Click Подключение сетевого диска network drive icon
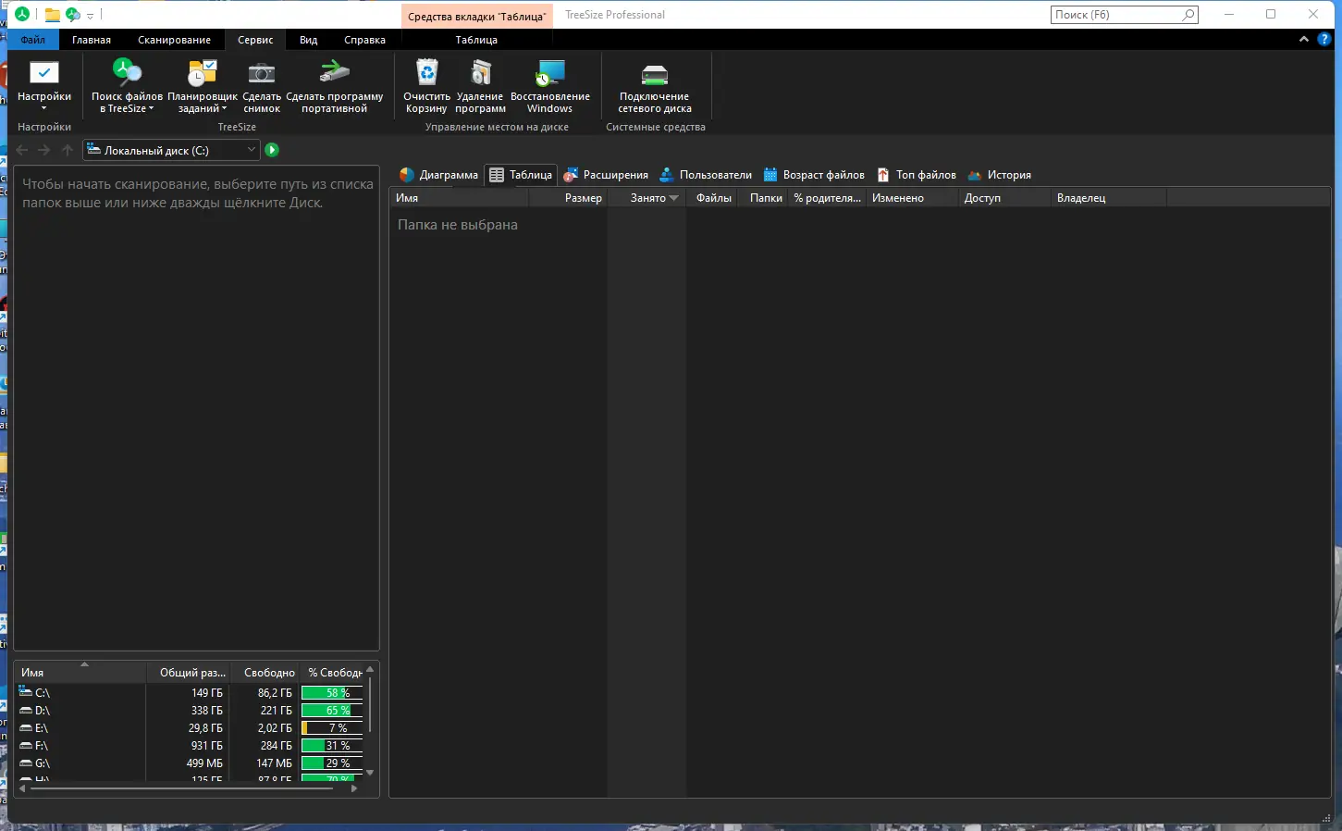Viewport: 1342px width, 831px height. coord(655,74)
